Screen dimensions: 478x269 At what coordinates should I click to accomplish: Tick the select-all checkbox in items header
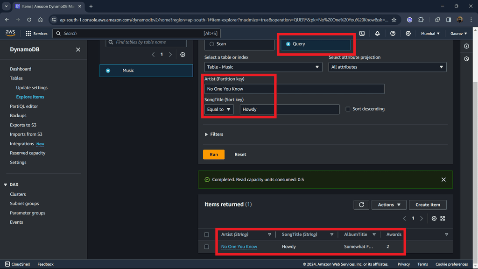[206, 234]
